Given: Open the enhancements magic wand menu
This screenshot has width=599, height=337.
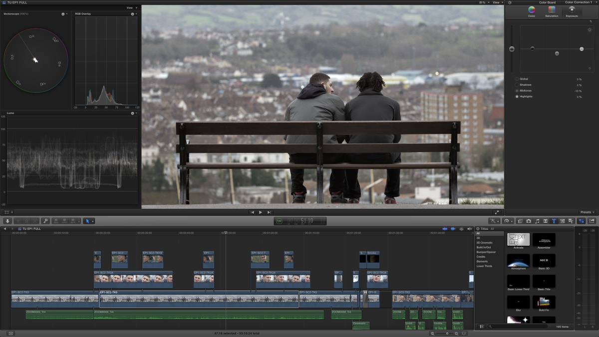Looking at the screenshot, I should pyautogui.click(x=494, y=221).
